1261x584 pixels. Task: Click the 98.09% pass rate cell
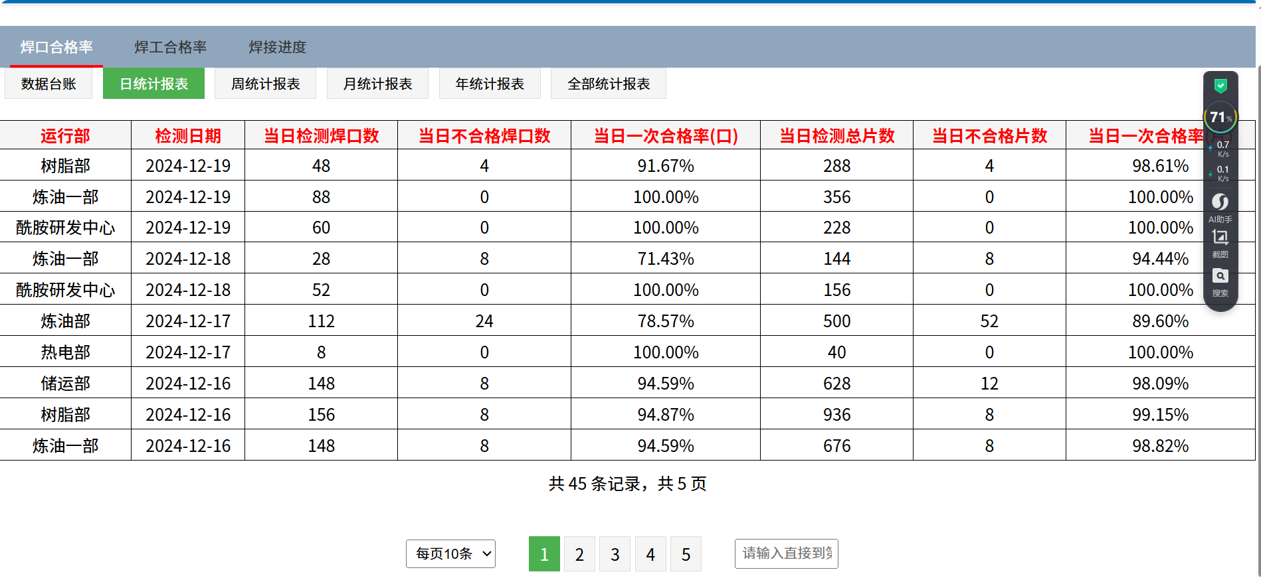[1160, 384]
